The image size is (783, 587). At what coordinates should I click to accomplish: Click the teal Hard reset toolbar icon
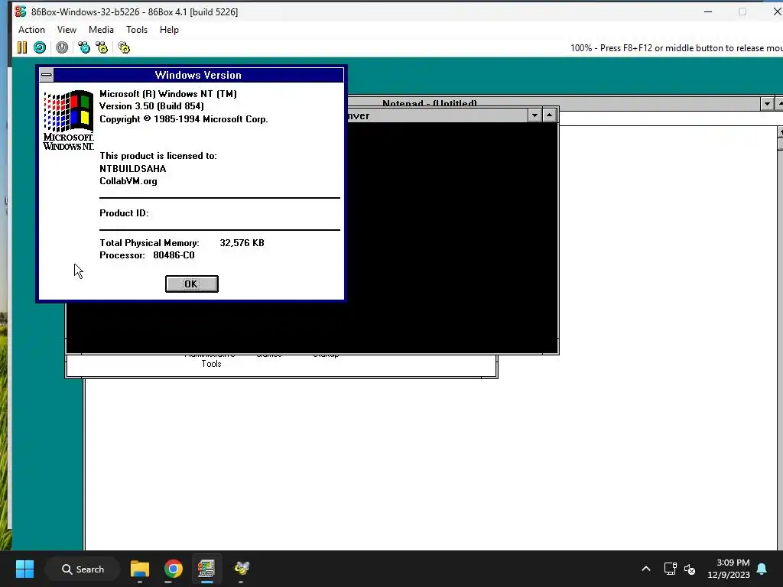pos(40,47)
